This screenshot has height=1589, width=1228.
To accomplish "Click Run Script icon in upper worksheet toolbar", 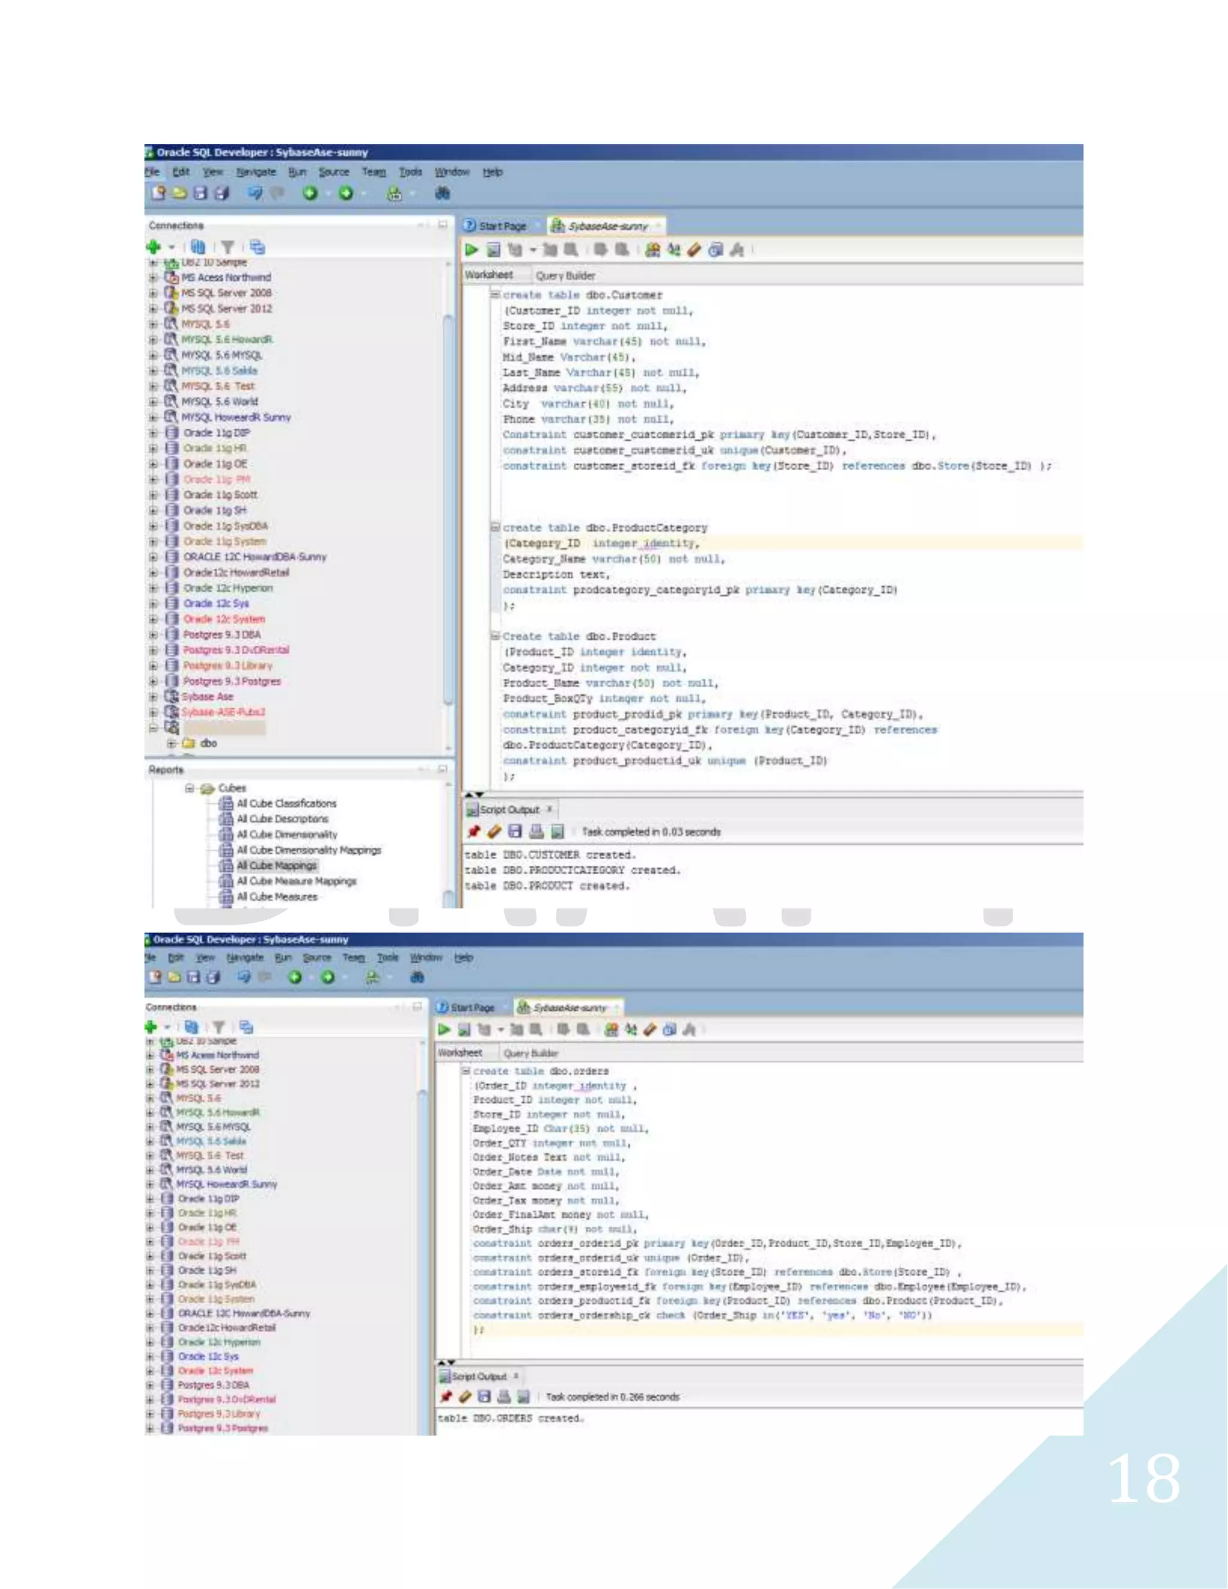I will pos(493,249).
